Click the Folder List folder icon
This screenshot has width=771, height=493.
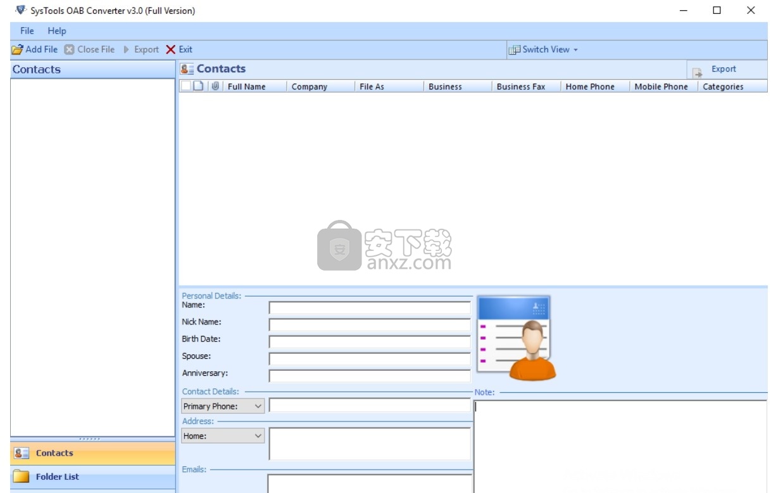point(22,477)
